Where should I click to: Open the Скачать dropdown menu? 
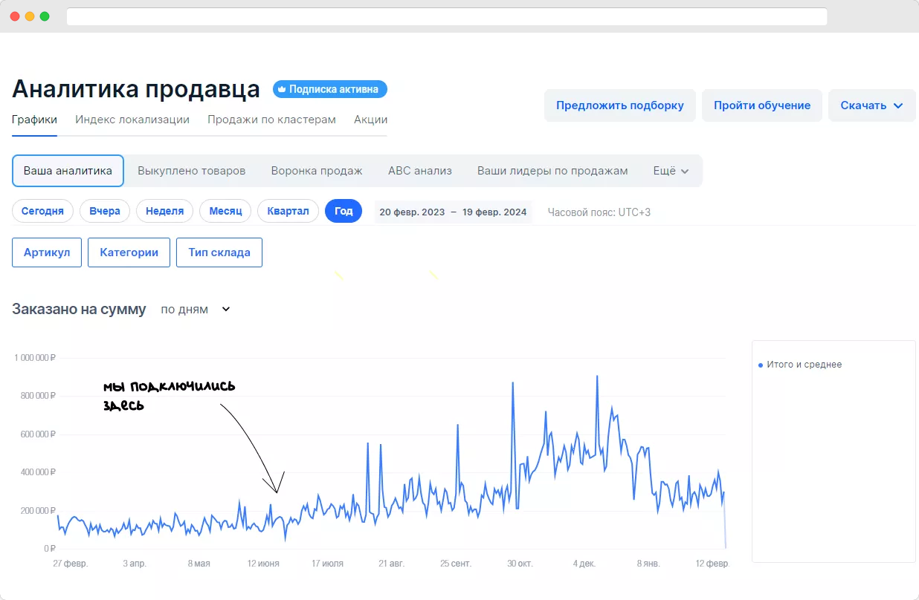pos(872,105)
